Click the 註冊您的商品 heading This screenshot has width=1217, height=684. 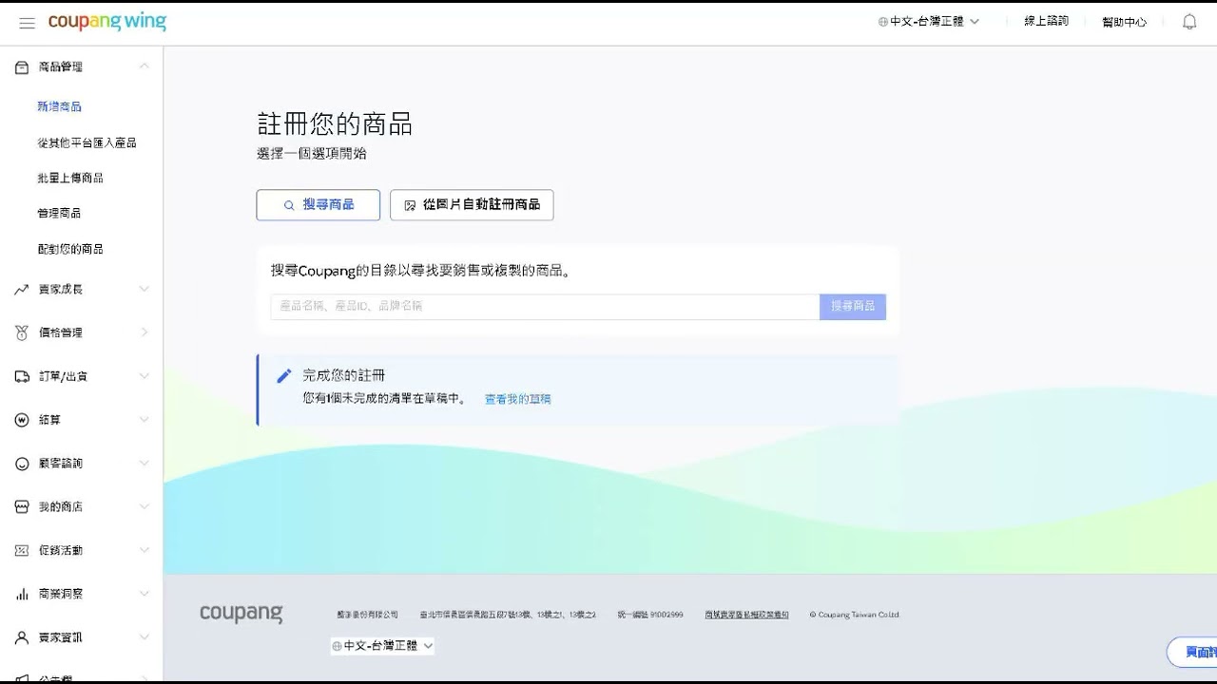(335, 124)
